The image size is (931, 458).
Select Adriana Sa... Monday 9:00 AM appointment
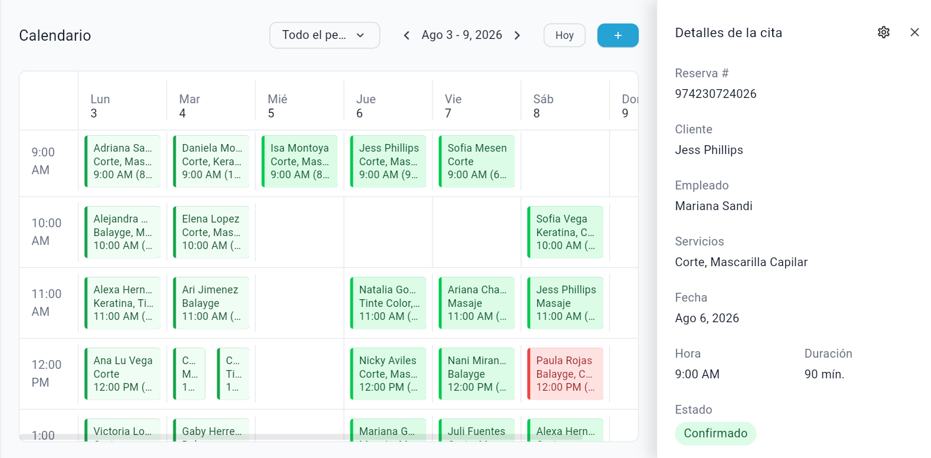tap(122, 161)
